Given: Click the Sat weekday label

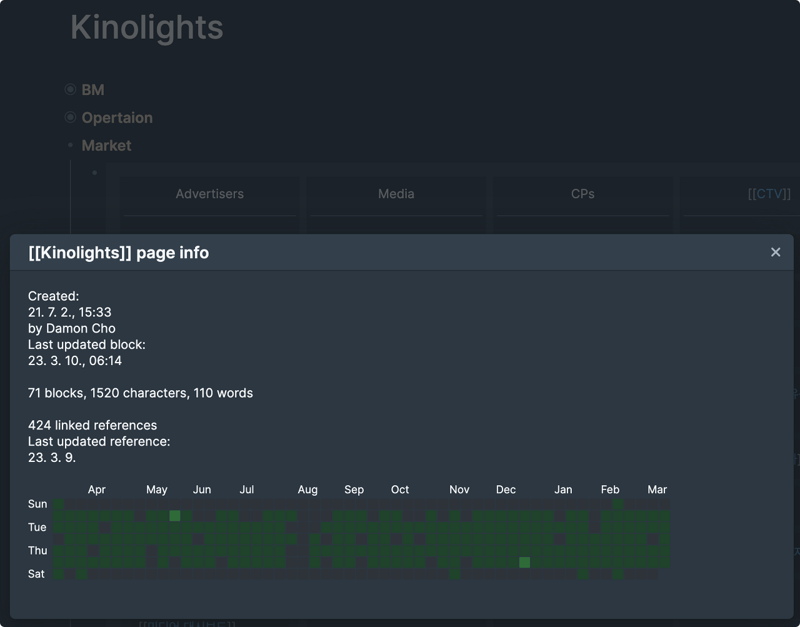Looking at the screenshot, I should coord(36,574).
